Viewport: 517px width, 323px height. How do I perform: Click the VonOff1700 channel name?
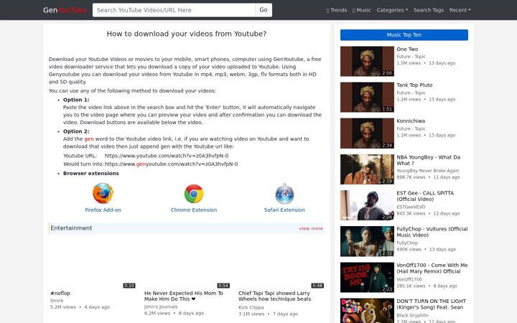(x=409, y=279)
